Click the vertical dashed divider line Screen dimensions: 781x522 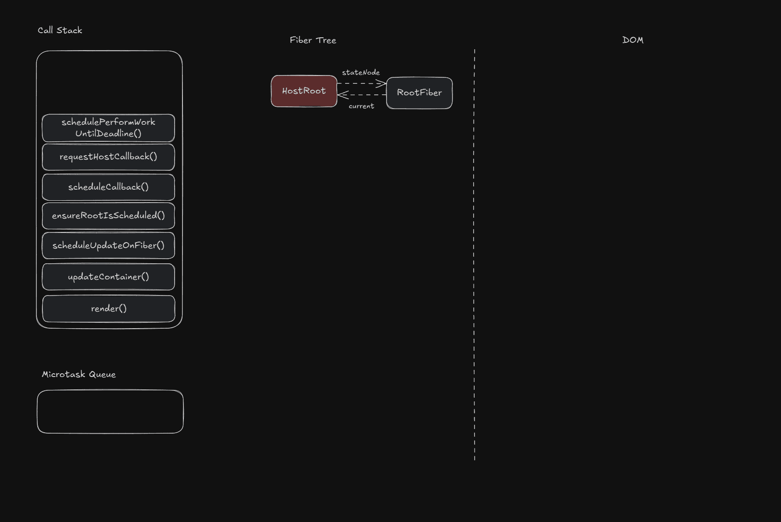[474, 253]
